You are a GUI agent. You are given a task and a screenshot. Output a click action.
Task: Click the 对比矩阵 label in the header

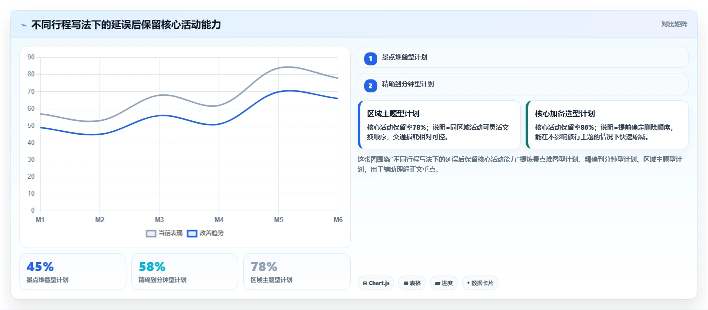[x=674, y=24]
